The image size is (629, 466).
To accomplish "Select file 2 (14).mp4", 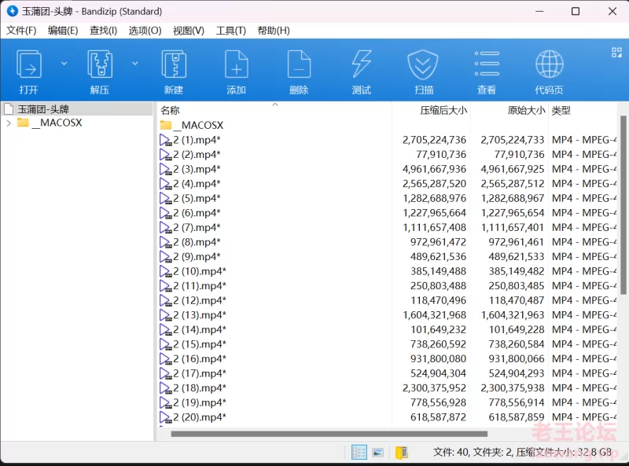I will tap(200, 329).
